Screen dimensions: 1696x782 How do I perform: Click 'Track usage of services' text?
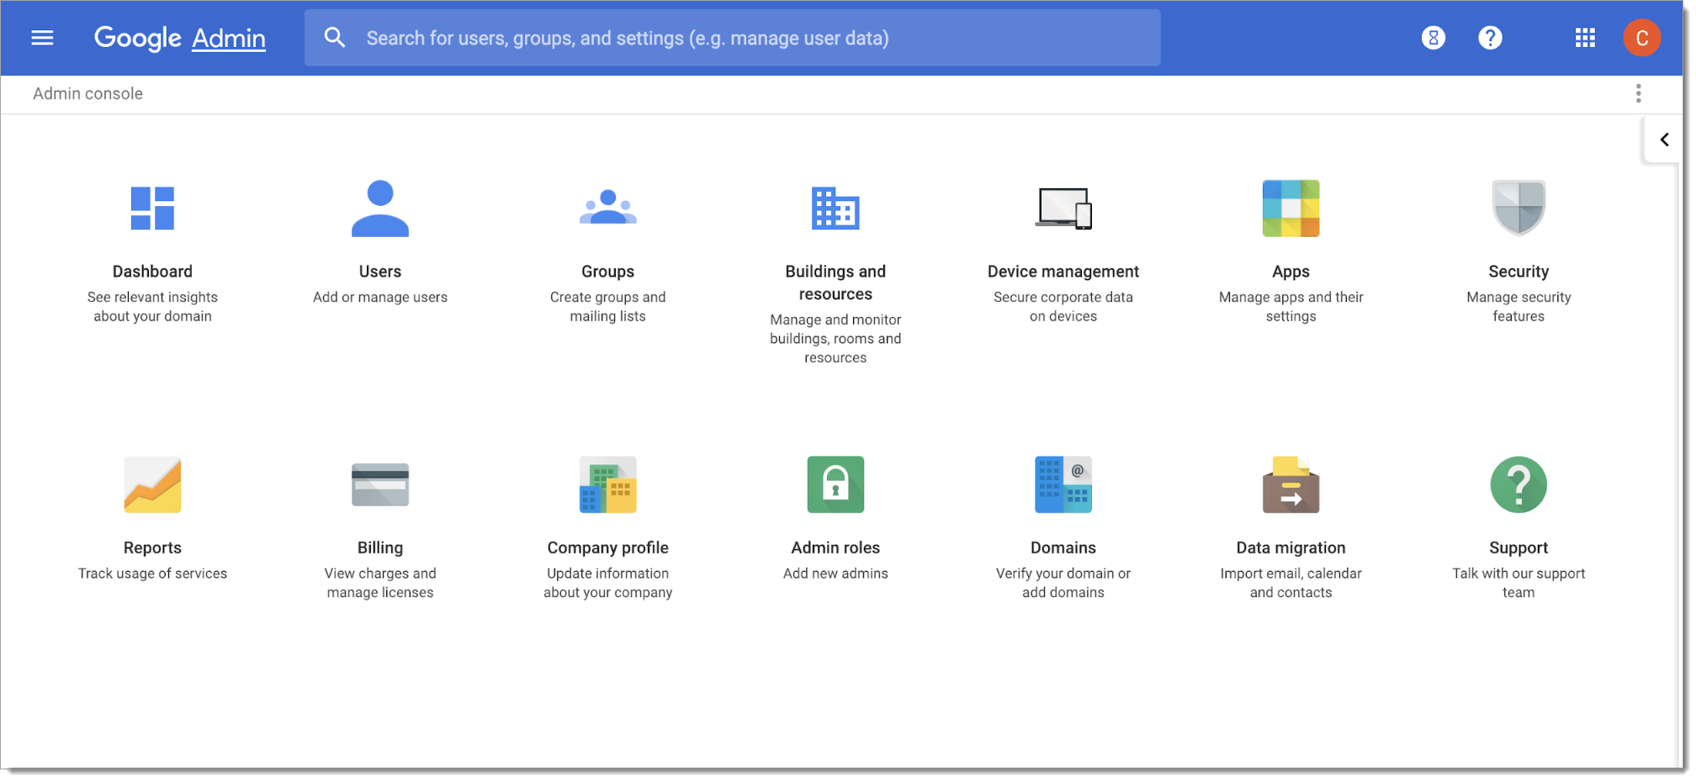[x=152, y=573]
